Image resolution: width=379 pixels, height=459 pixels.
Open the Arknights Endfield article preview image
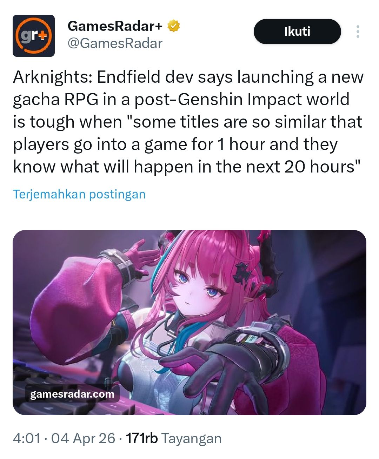(189, 323)
